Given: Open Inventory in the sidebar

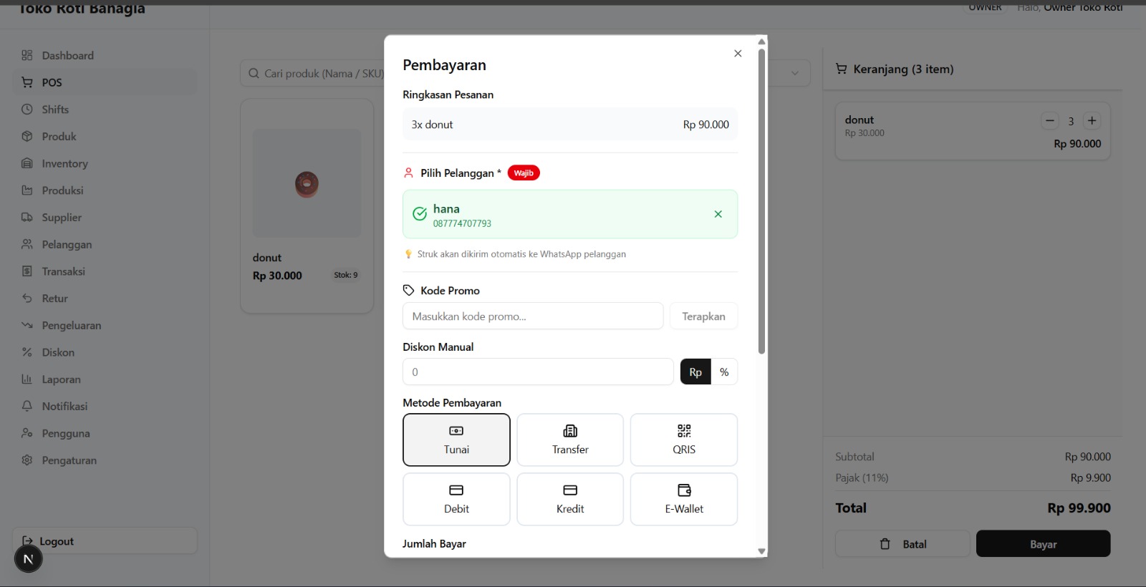Looking at the screenshot, I should [64, 164].
